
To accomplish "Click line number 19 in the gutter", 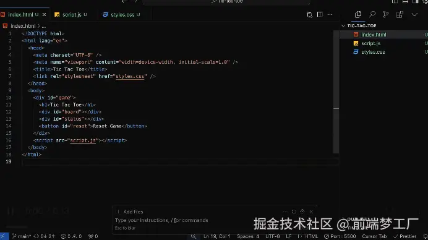I will tap(9, 161).
